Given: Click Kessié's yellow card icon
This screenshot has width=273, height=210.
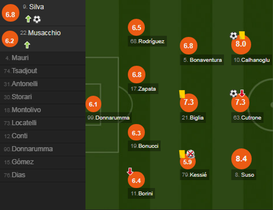Looking at the screenshot, I should (182, 154).
